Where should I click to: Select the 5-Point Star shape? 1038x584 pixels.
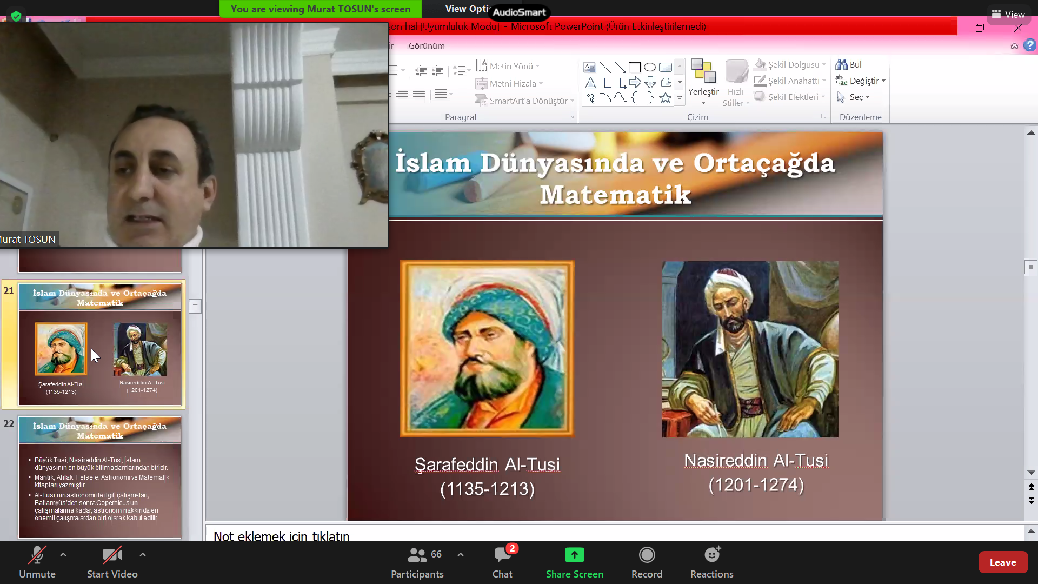pyautogui.click(x=666, y=98)
